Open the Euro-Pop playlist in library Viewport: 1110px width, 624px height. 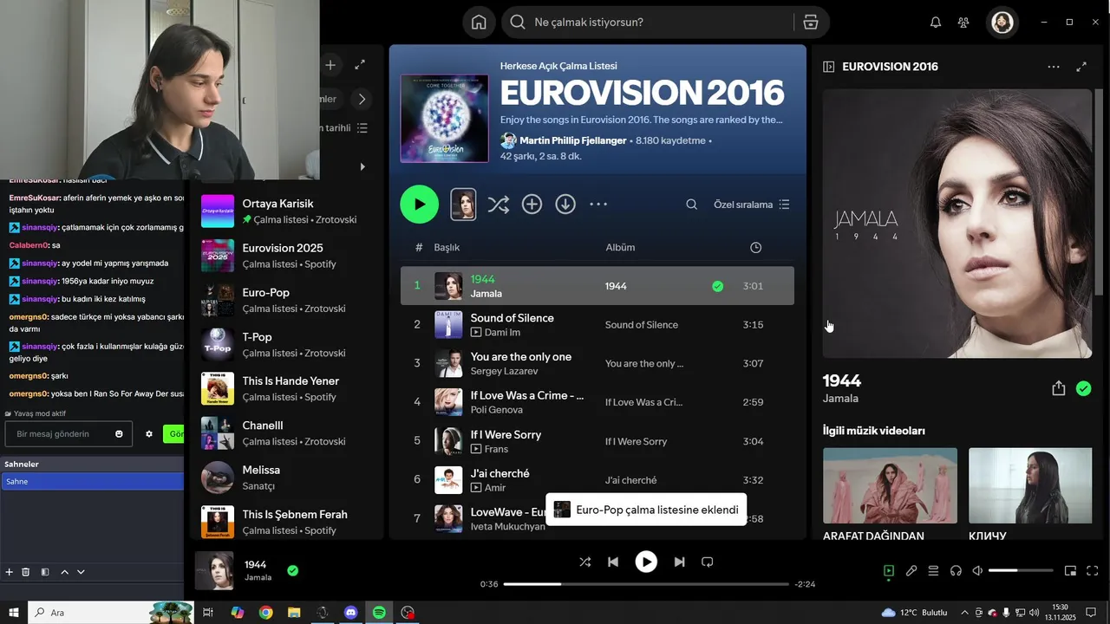286,300
